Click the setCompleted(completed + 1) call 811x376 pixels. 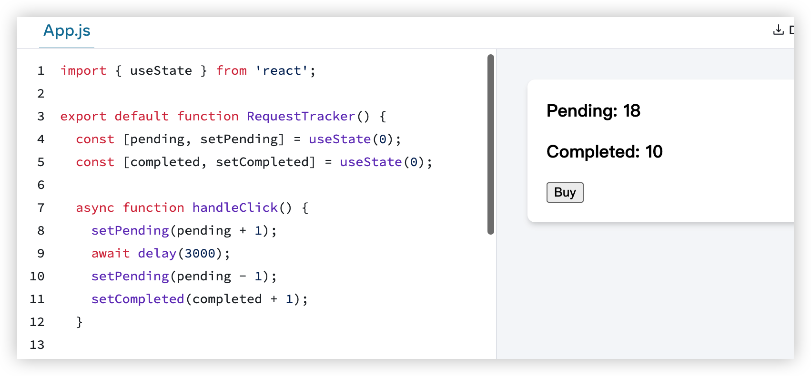click(199, 299)
